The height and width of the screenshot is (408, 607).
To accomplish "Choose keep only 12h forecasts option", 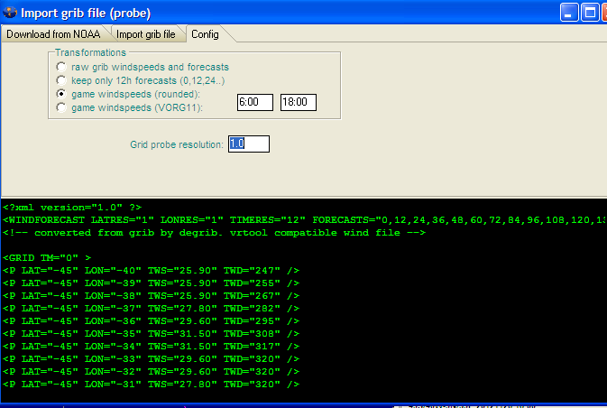I will [60, 80].
